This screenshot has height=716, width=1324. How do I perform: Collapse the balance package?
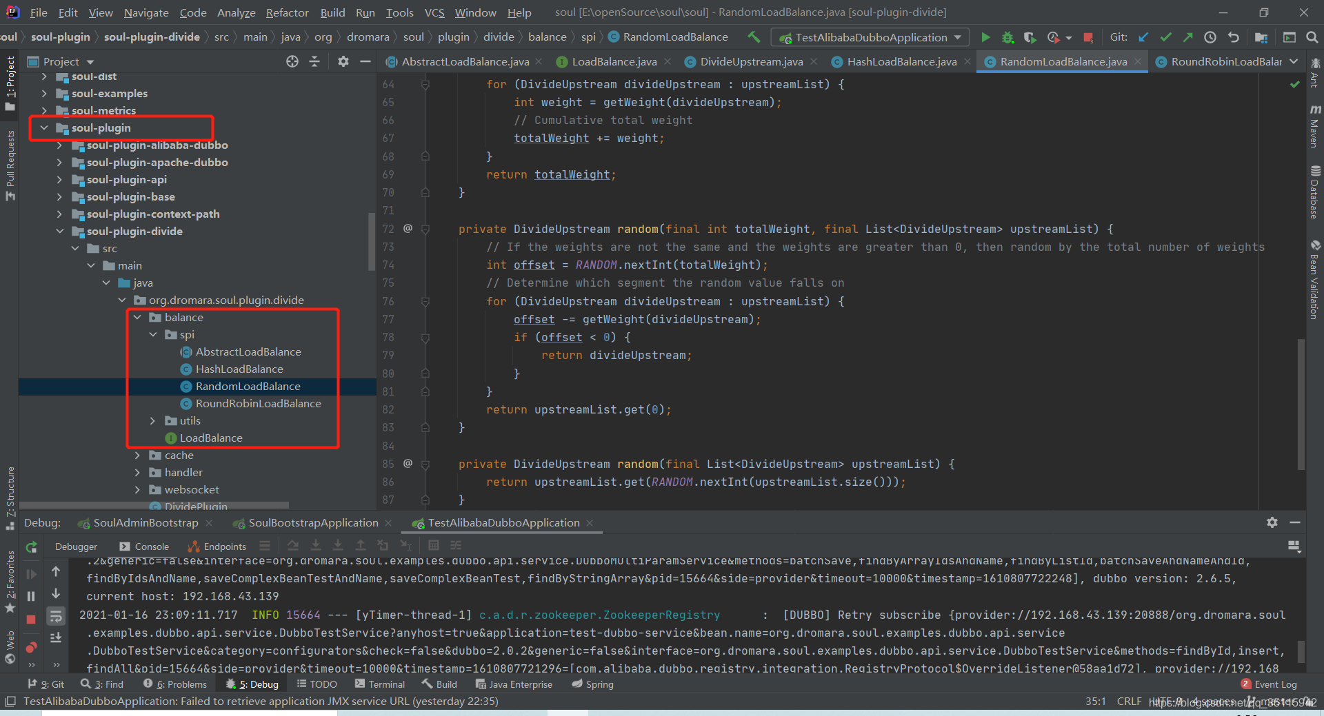(x=137, y=317)
